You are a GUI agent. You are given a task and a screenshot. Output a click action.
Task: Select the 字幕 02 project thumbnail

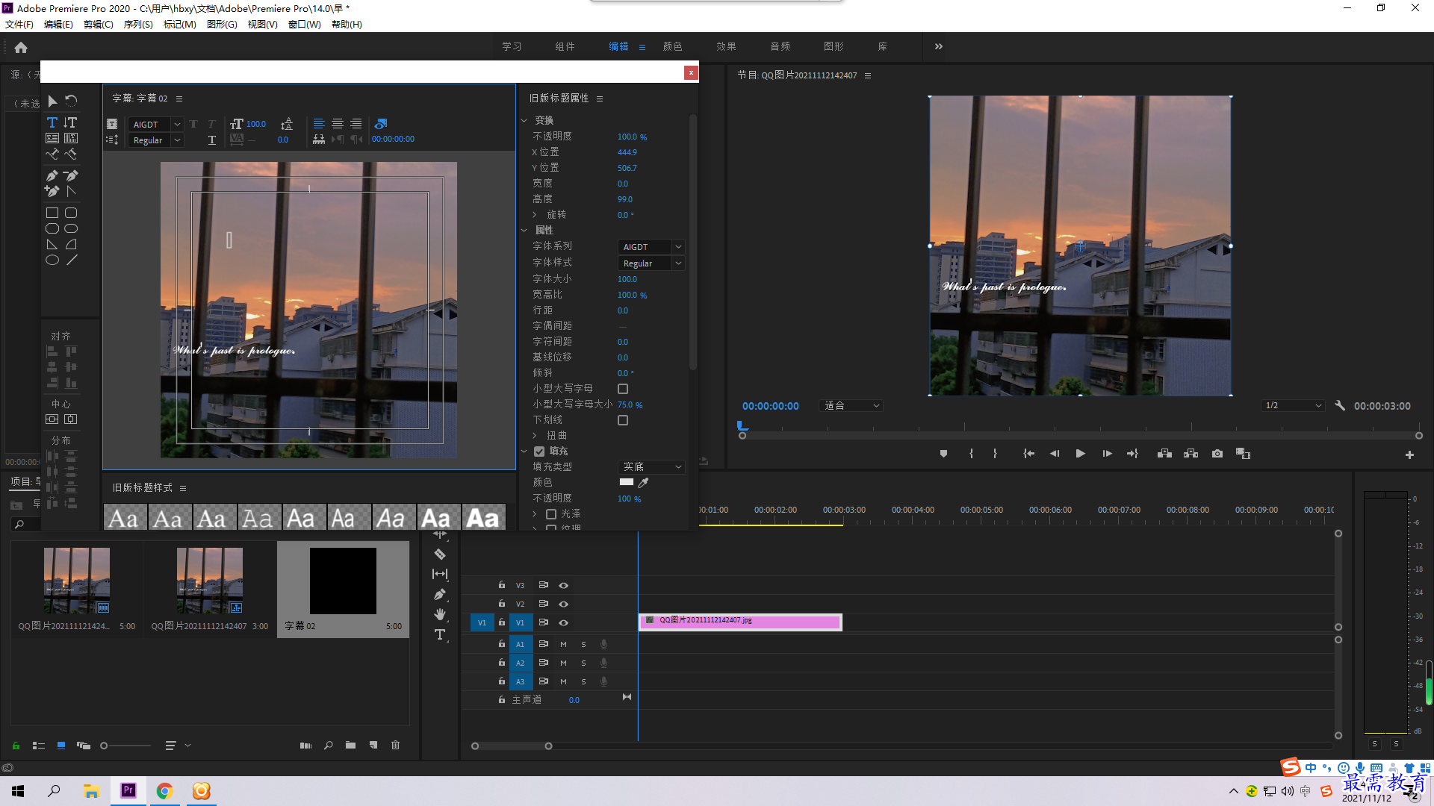pyautogui.click(x=343, y=581)
